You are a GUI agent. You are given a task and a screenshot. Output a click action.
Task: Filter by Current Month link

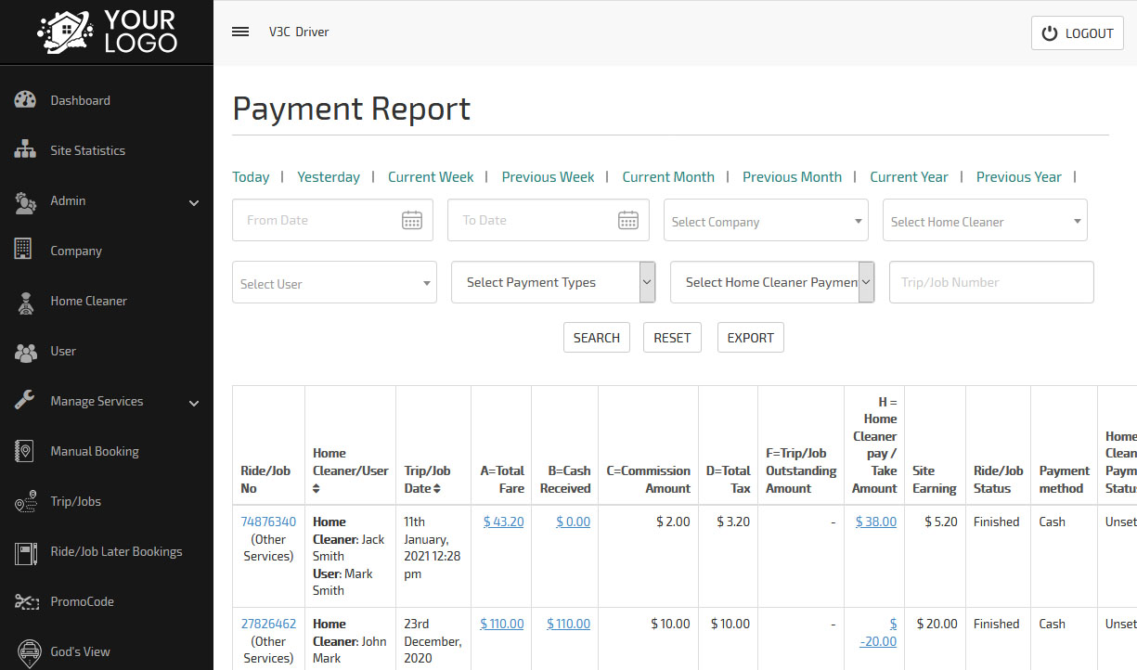coord(668,177)
